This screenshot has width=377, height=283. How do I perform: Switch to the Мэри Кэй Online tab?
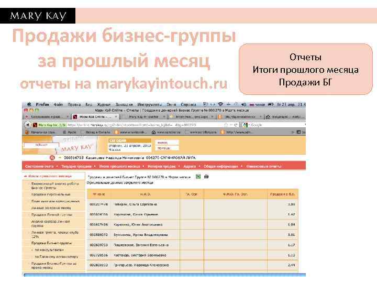(95, 117)
